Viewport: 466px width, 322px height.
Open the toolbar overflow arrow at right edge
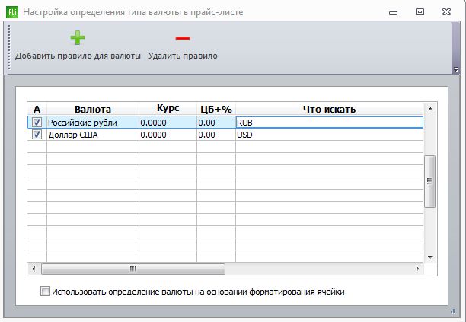pyautogui.click(x=456, y=70)
